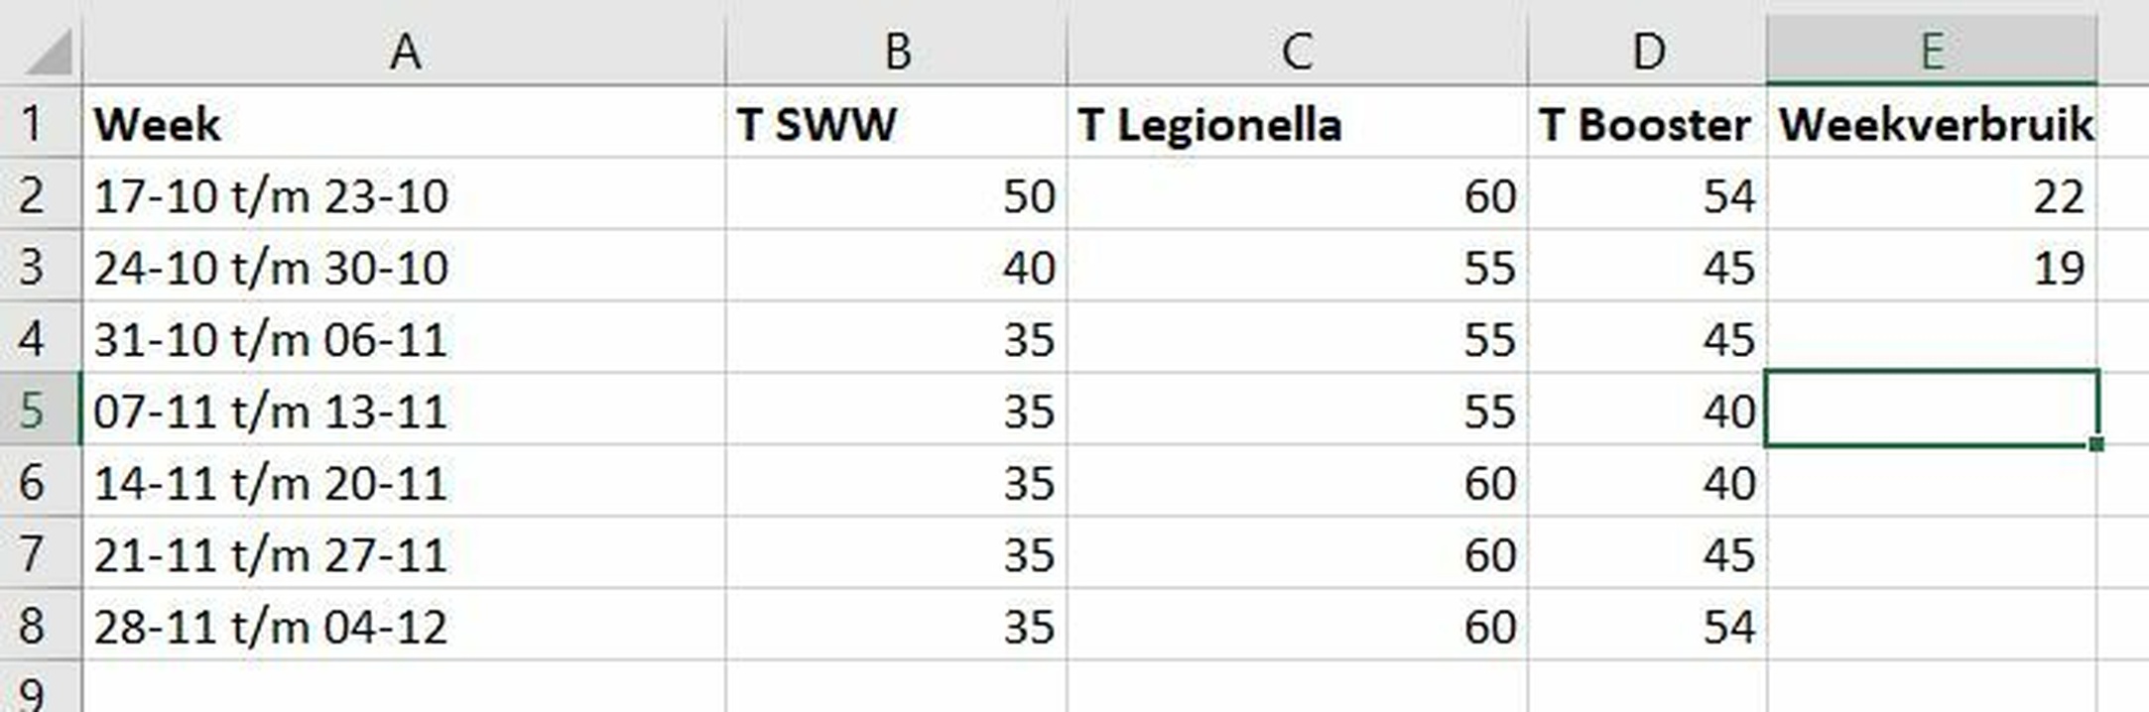Image resolution: width=2149 pixels, height=712 pixels.
Task: Select row 8 header
Action: (x=33, y=626)
